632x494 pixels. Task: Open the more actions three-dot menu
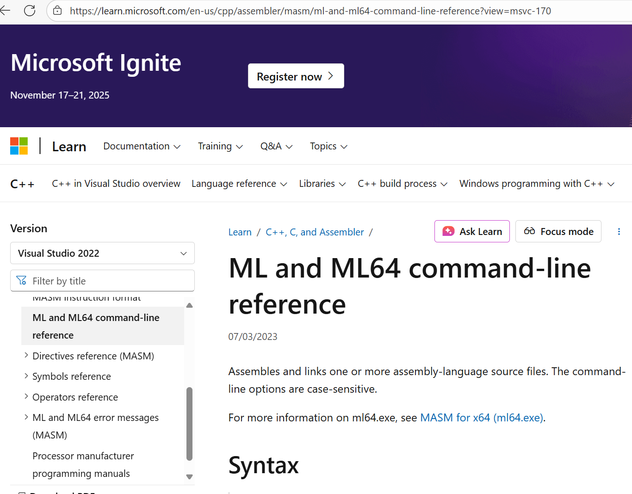pos(619,232)
